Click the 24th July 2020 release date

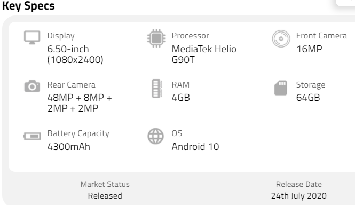point(298,196)
